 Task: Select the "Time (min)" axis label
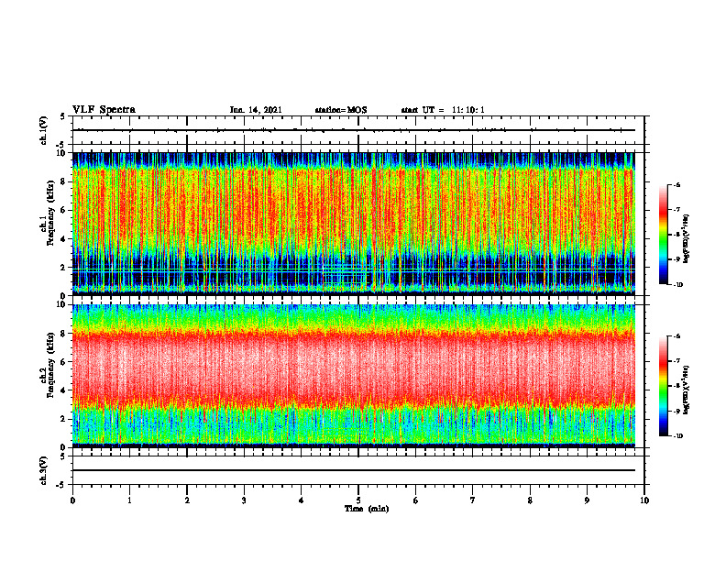coord(367,509)
